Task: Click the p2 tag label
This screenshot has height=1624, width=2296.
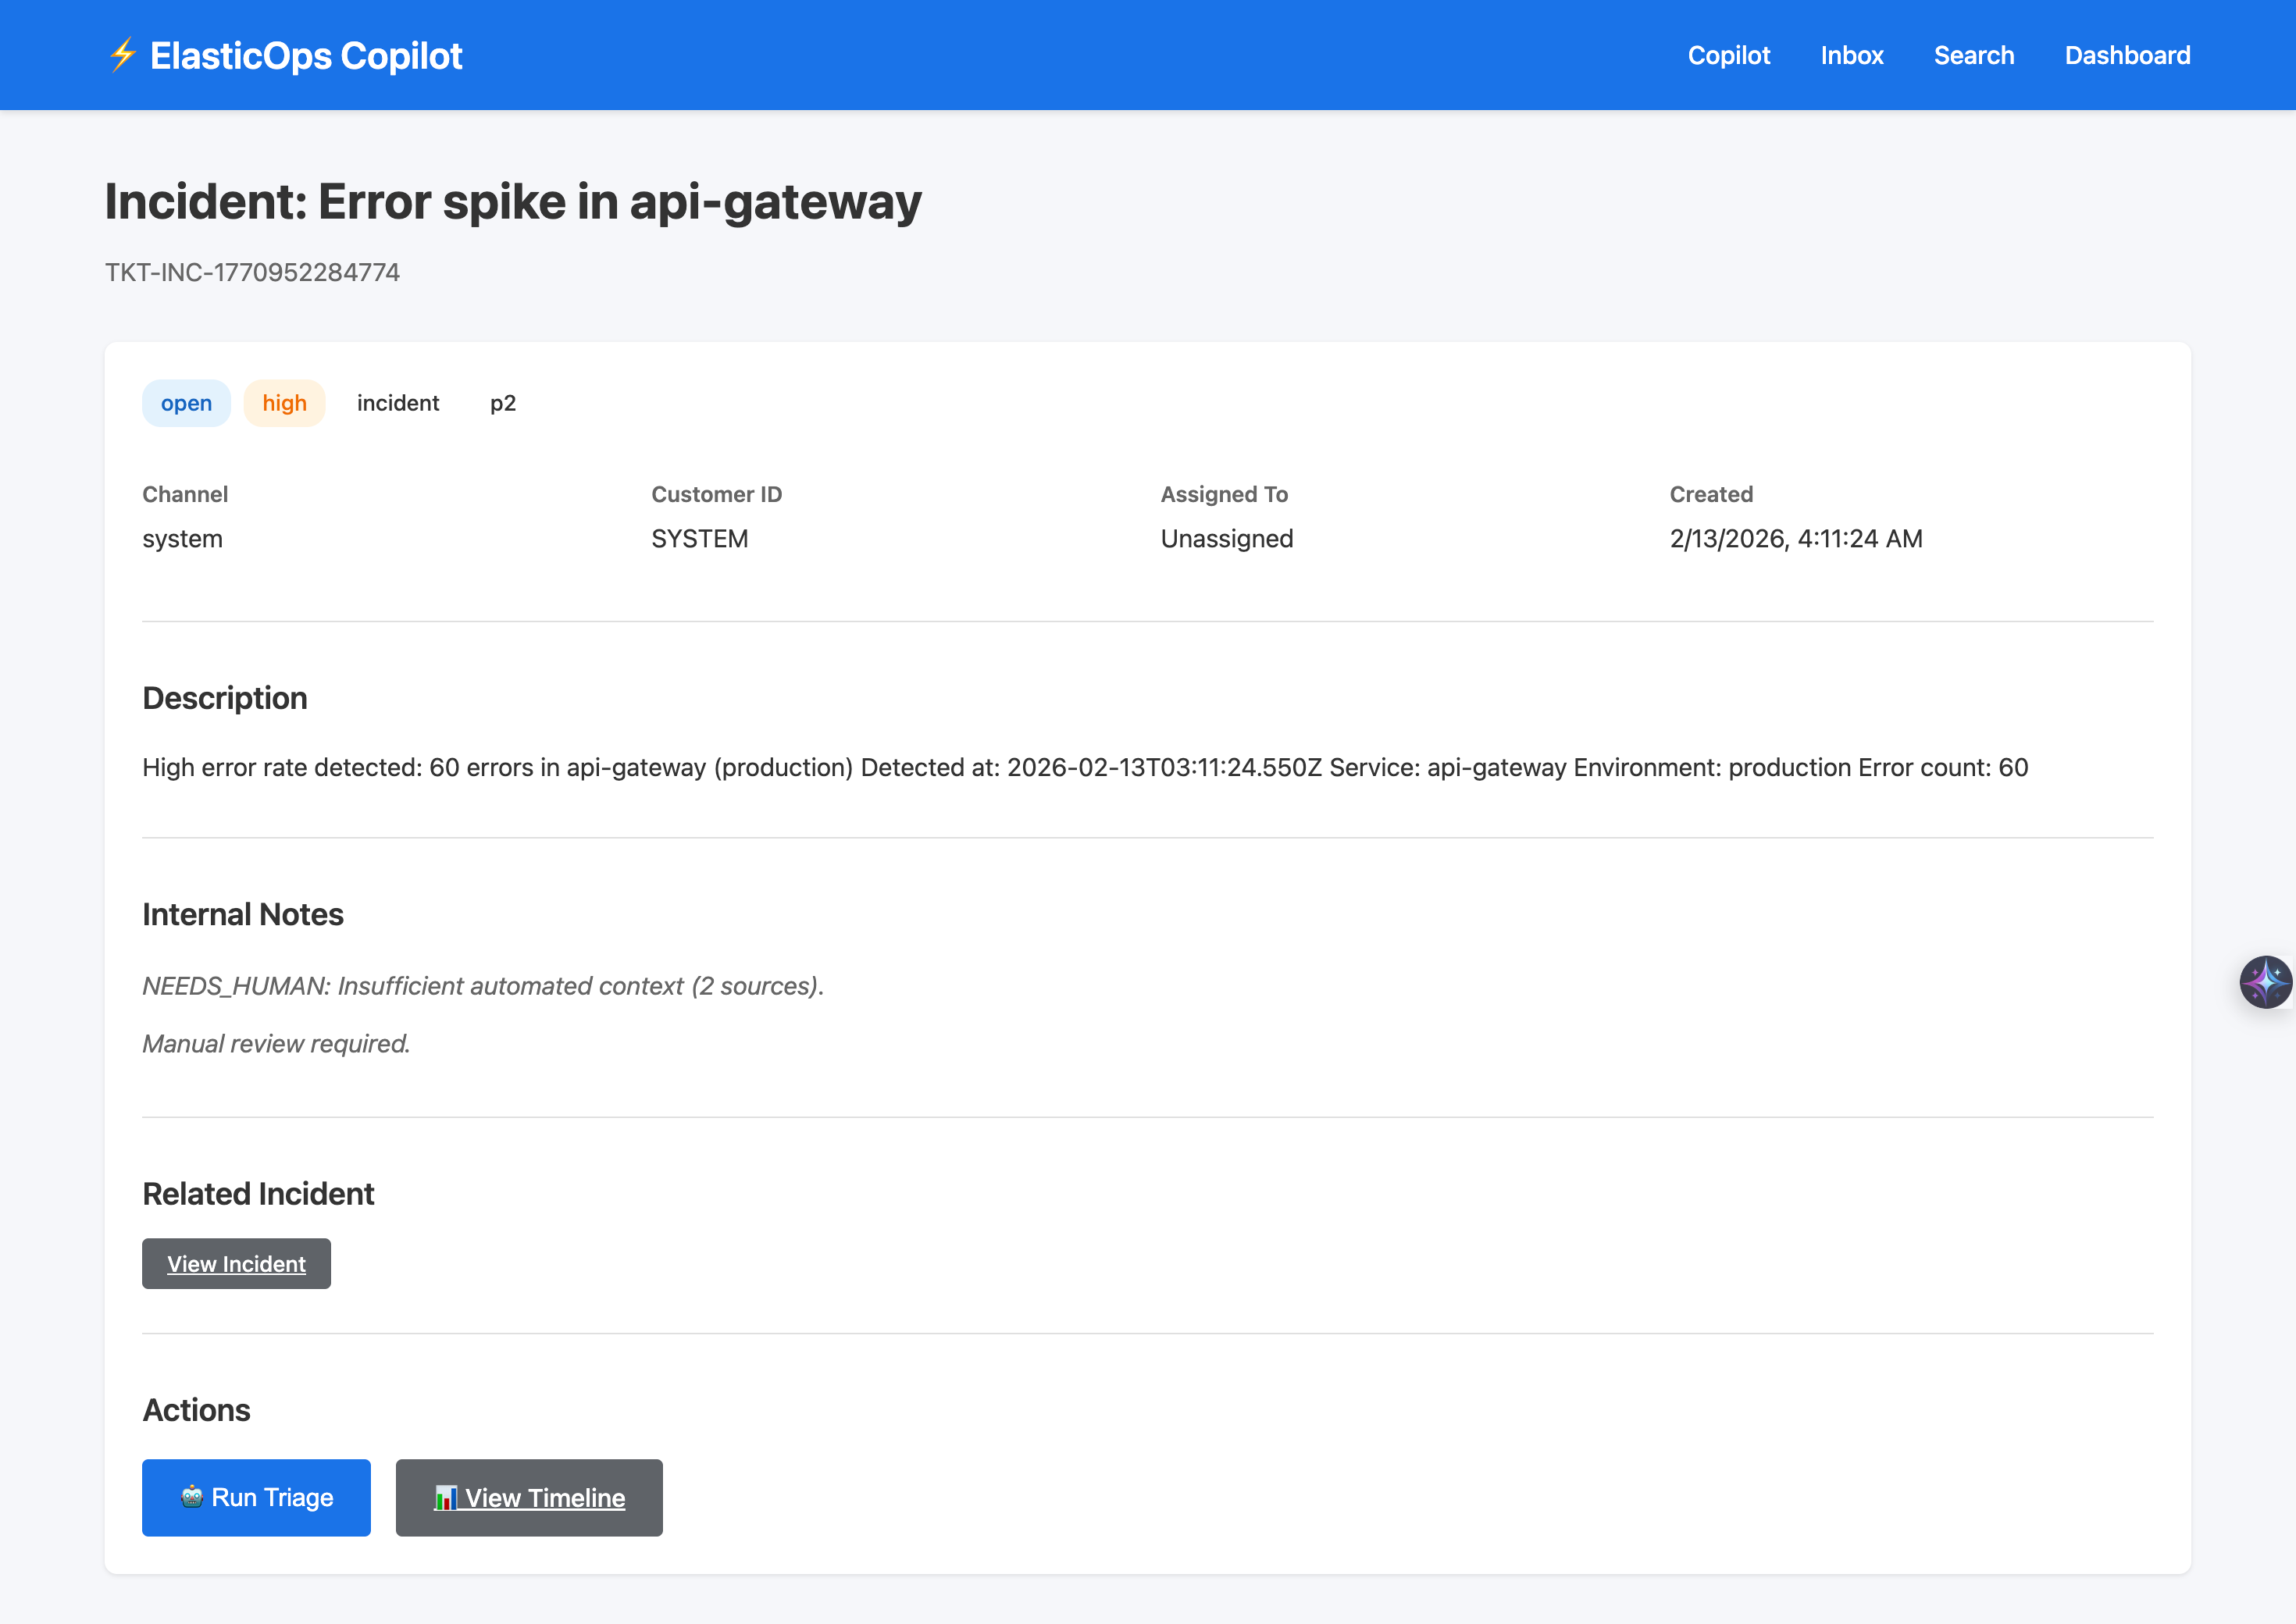Action: point(502,403)
